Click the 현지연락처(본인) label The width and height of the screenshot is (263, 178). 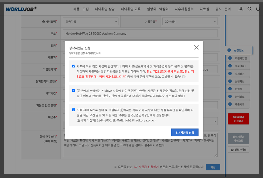[46, 81]
